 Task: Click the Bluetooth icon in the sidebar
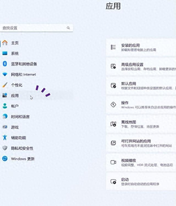point(5,64)
